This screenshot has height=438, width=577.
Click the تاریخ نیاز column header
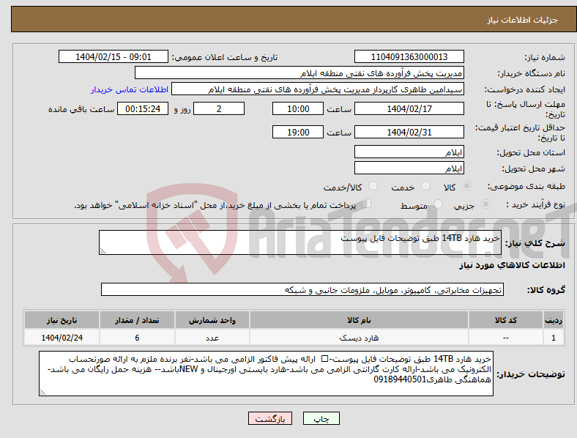tap(62, 320)
